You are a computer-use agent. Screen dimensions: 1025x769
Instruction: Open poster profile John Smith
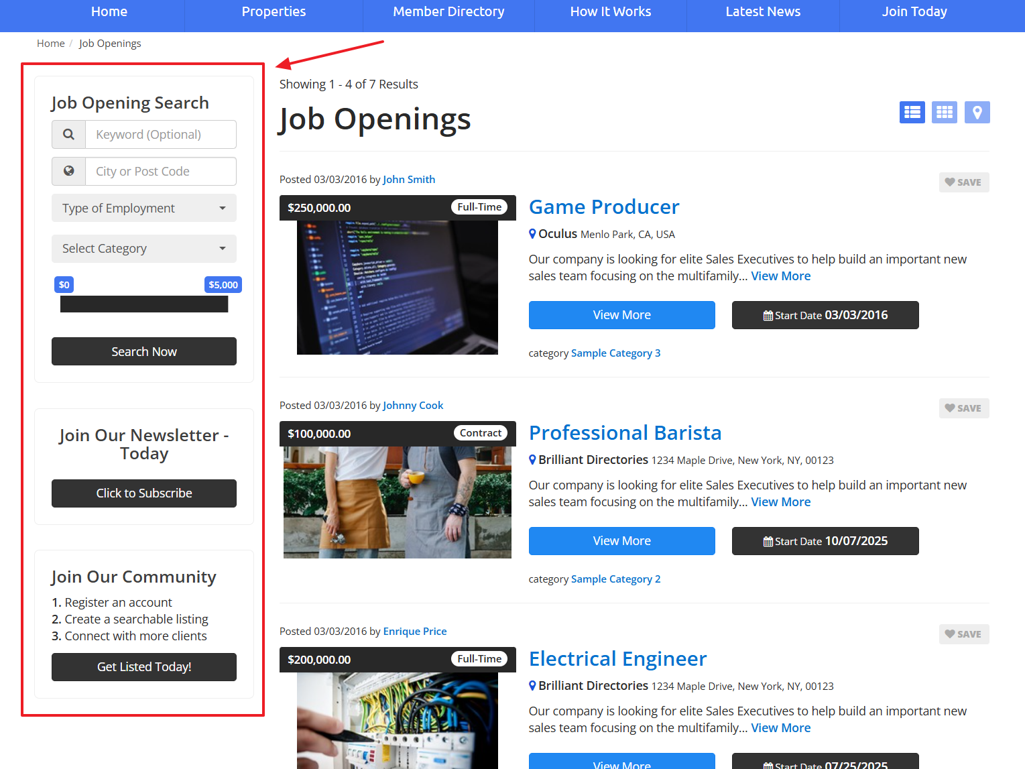409,180
